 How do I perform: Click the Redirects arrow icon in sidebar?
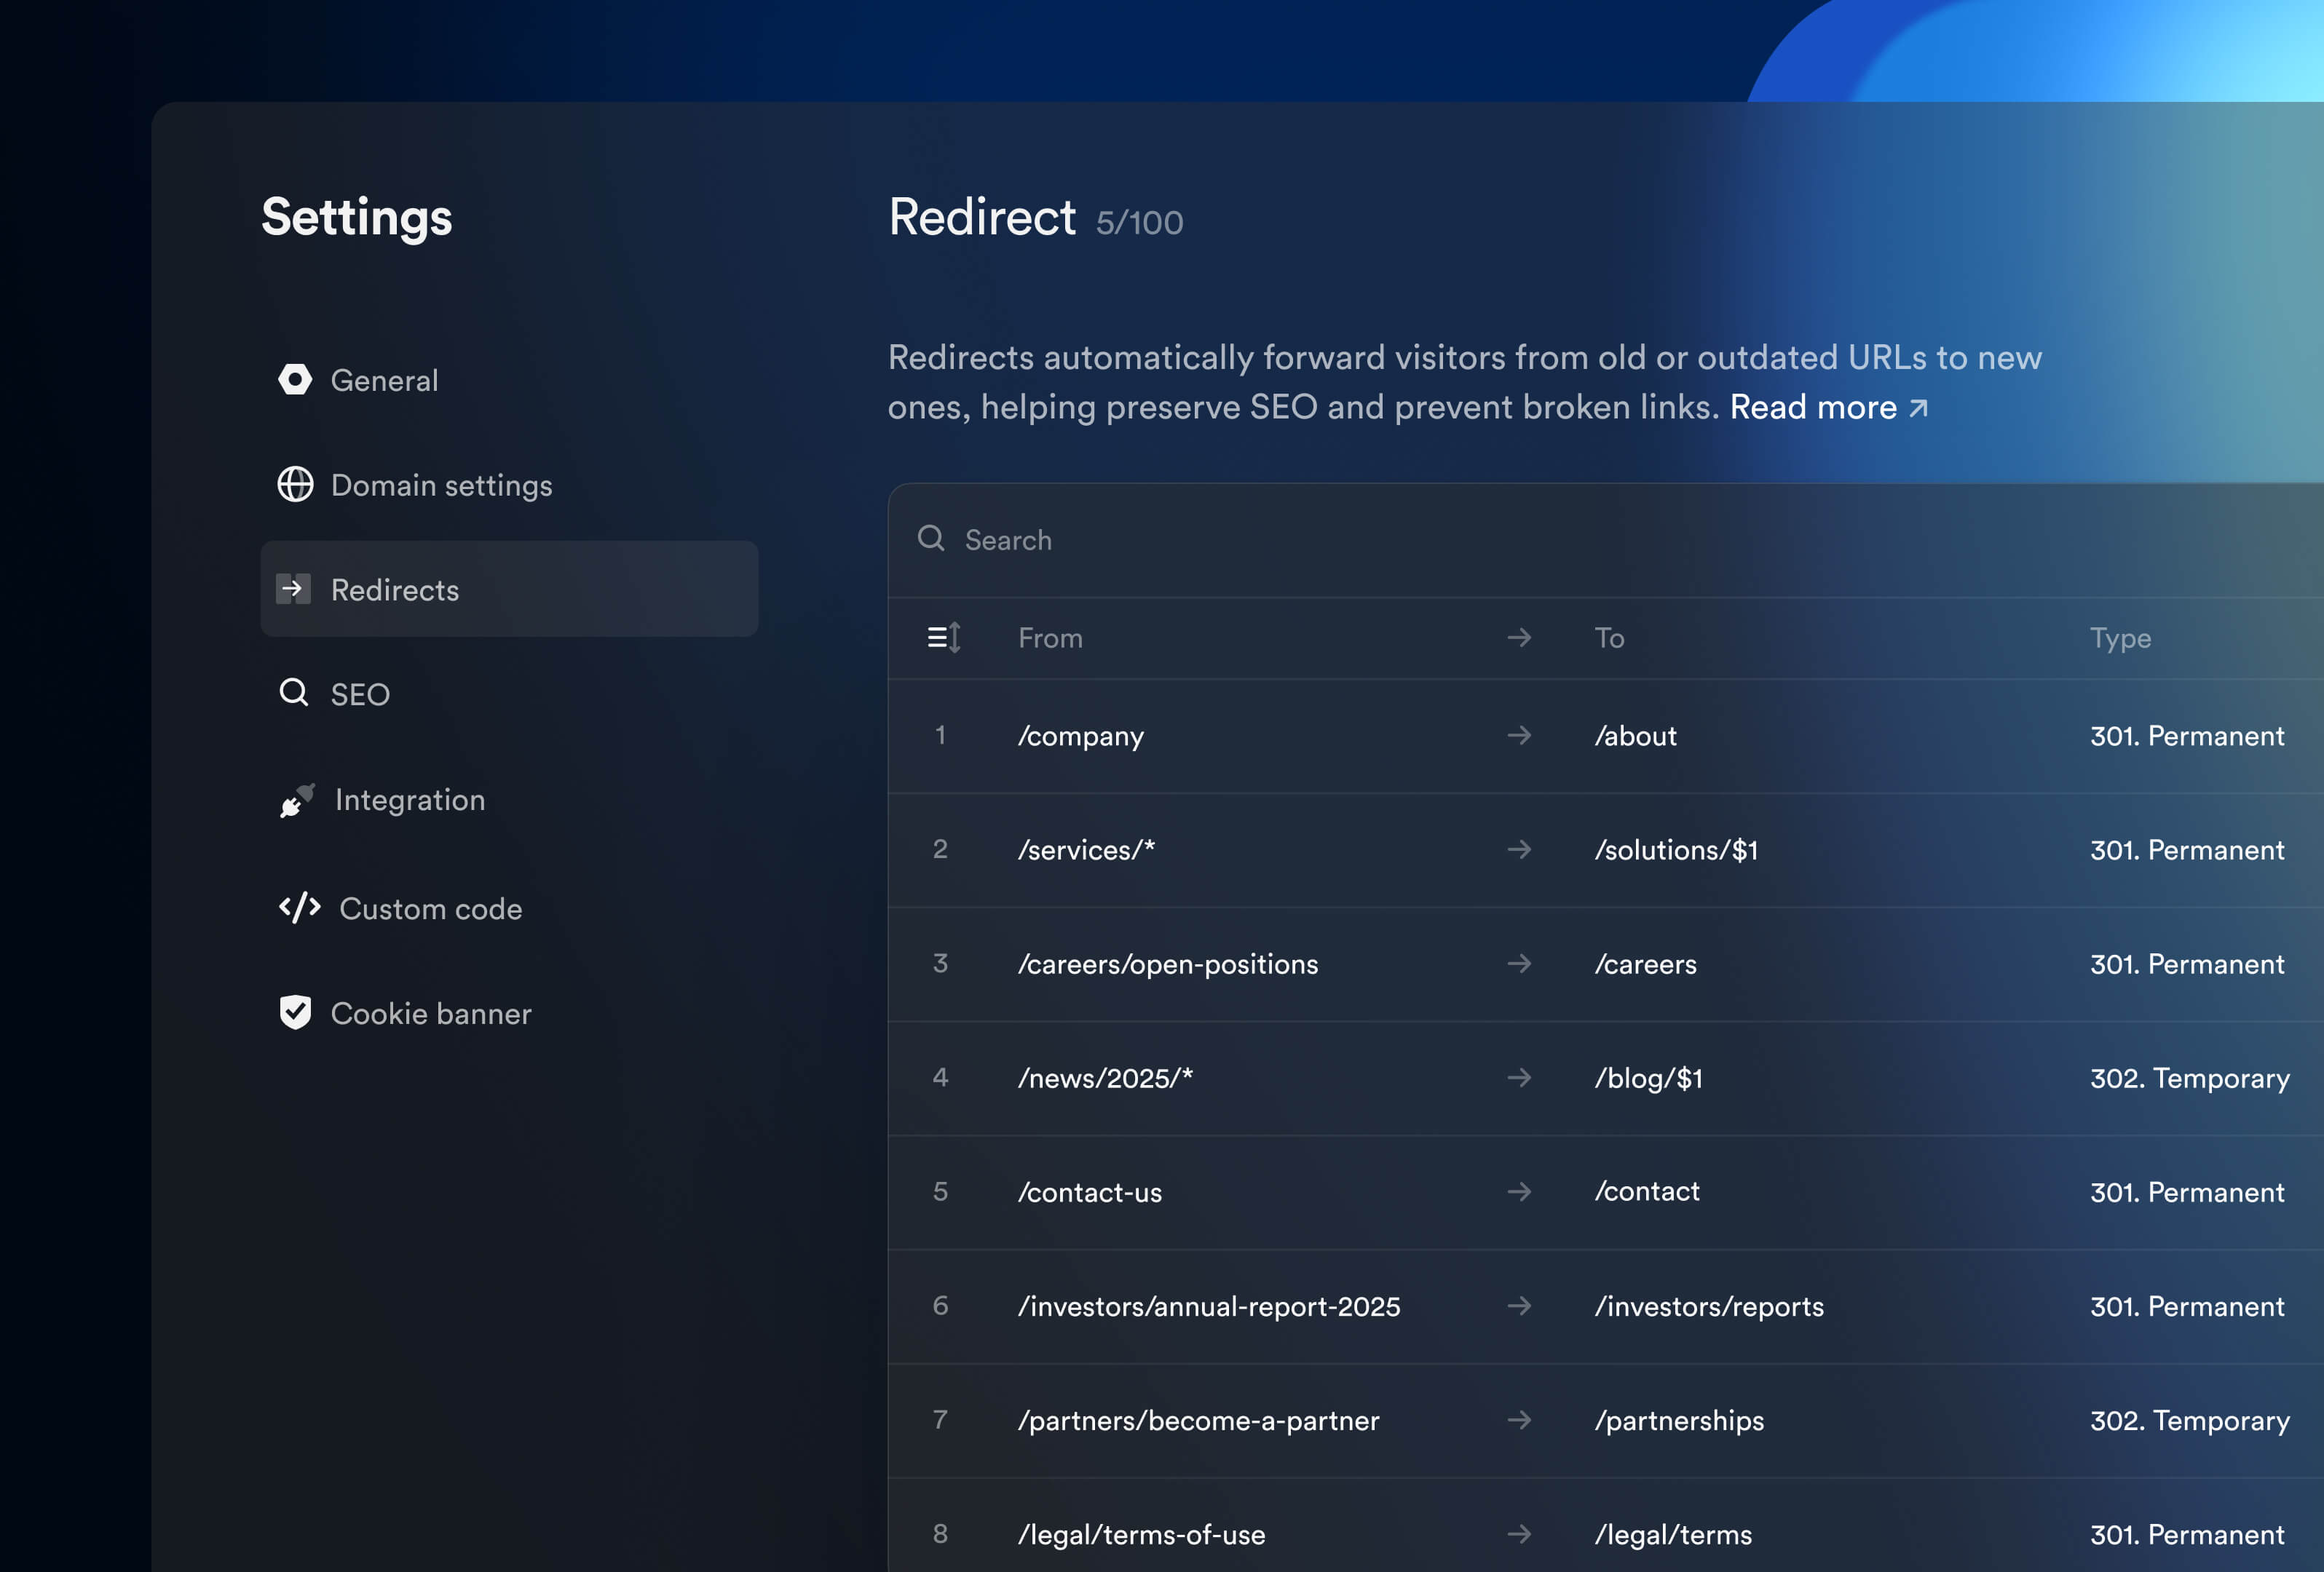point(293,589)
